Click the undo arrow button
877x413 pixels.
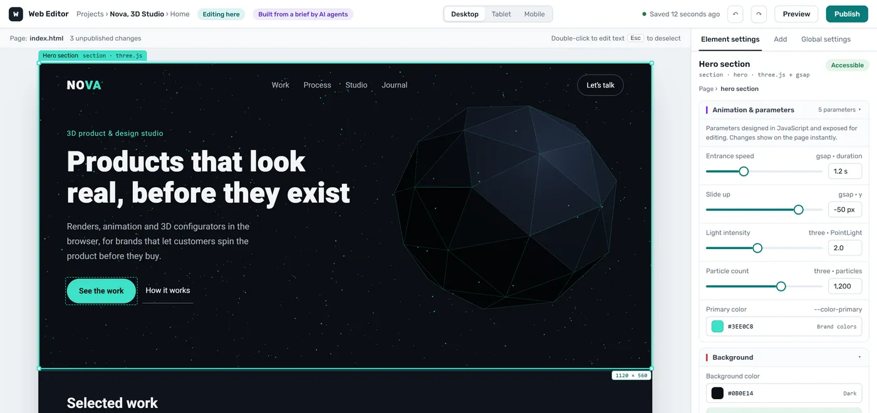click(x=735, y=14)
